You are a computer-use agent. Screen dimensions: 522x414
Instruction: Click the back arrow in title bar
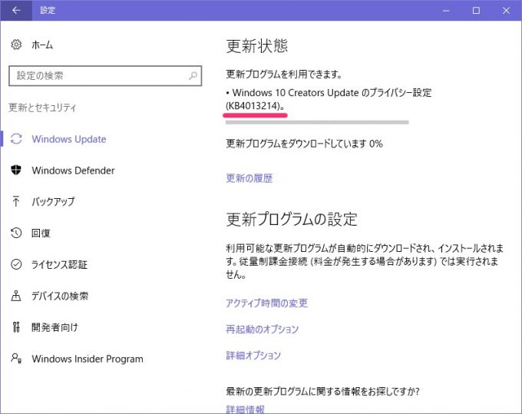pyautogui.click(x=16, y=10)
